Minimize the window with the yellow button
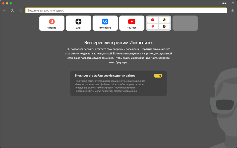 pyautogui.click(x=7, y=3)
